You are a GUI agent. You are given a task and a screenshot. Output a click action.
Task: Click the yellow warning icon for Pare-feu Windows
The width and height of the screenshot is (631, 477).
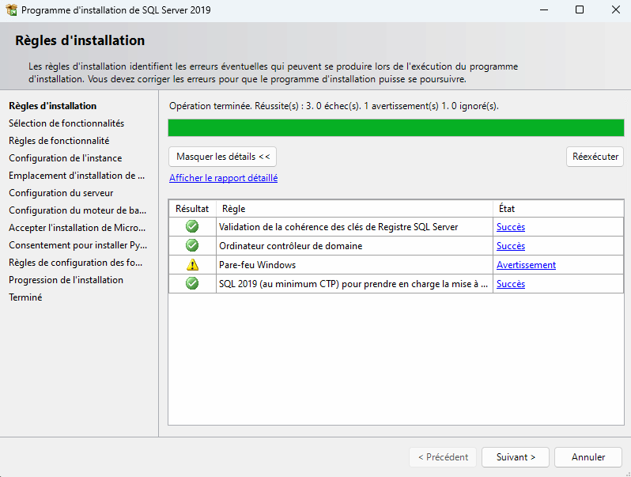pyautogui.click(x=192, y=265)
